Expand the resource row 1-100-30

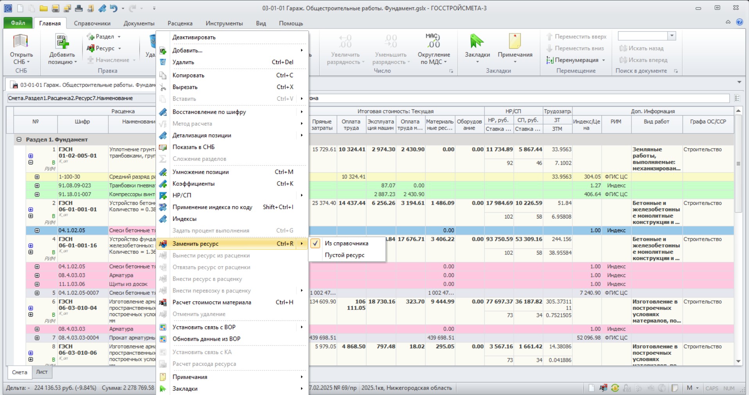pyautogui.click(x=37, y=177)
